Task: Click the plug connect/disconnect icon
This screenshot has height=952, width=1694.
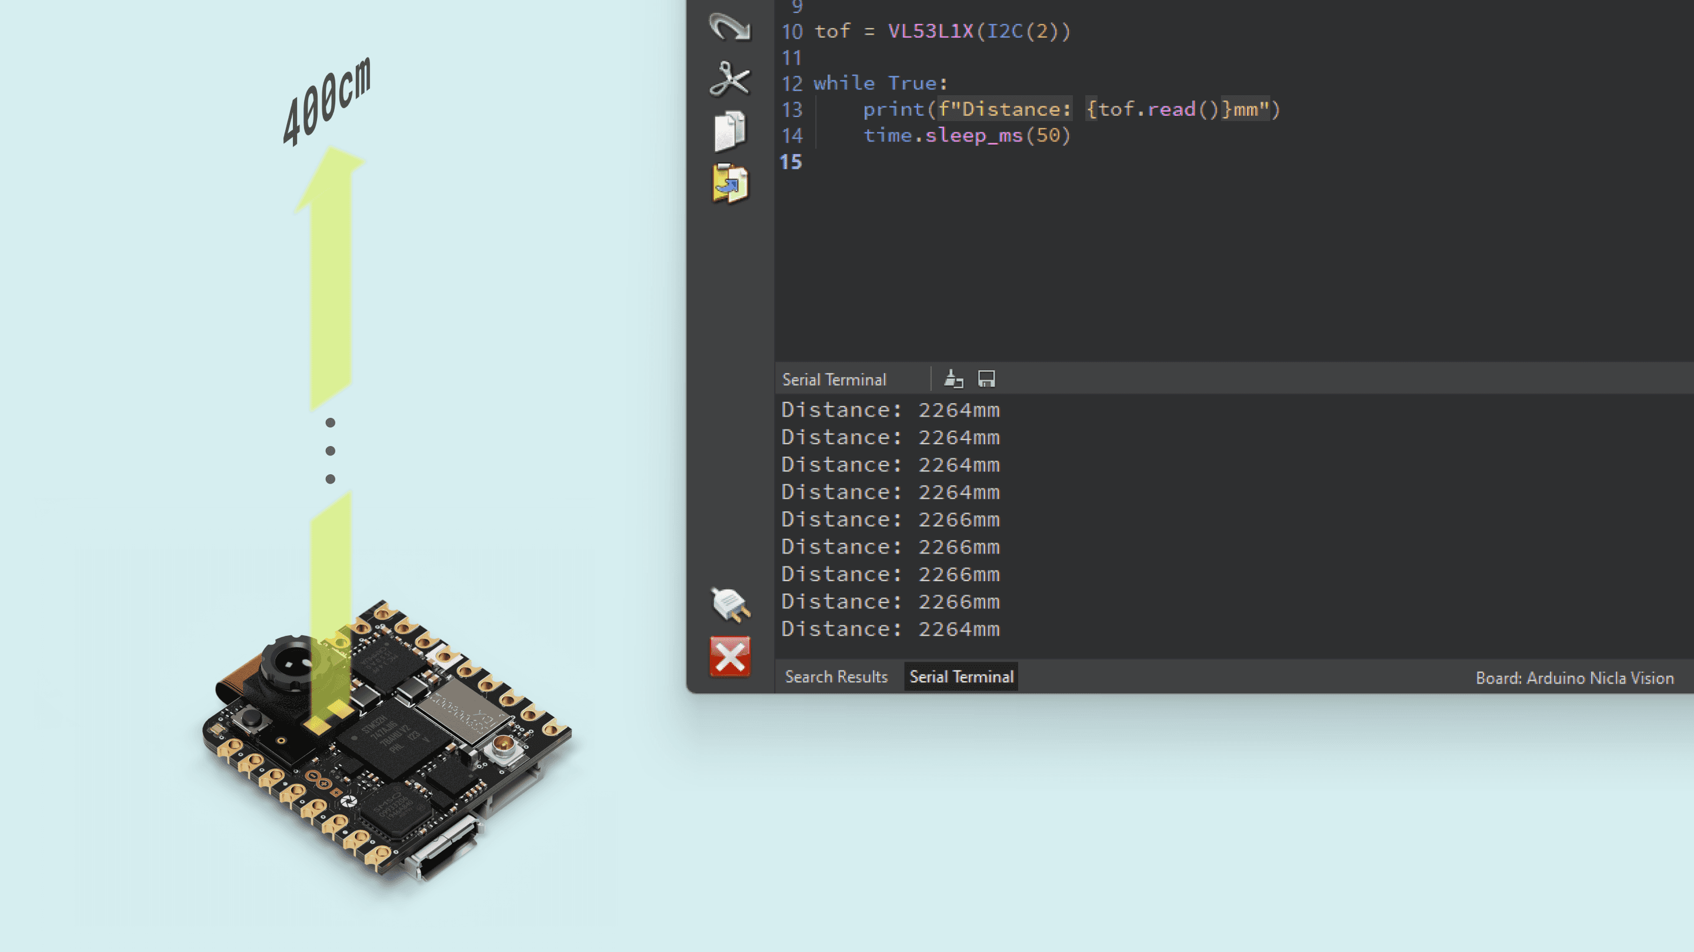Action: point(730,604)
